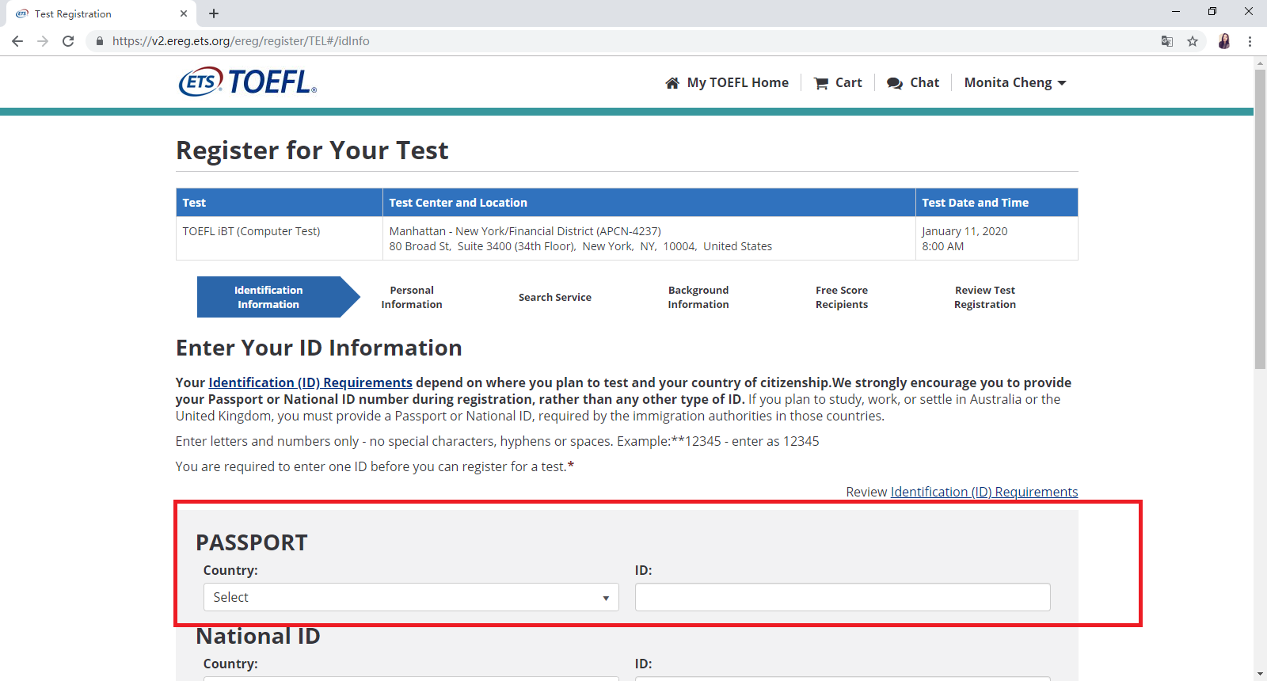Open the Passport Country dropdown

click(x=411, y=597)
